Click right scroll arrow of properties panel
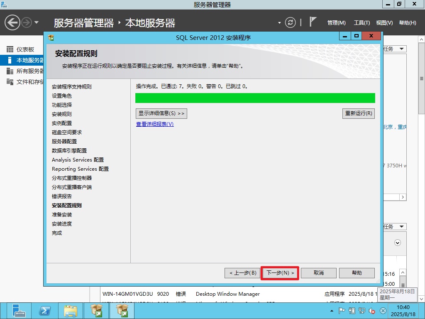The width and height of the screenshot is (425, 319). (x=403, y=197)
